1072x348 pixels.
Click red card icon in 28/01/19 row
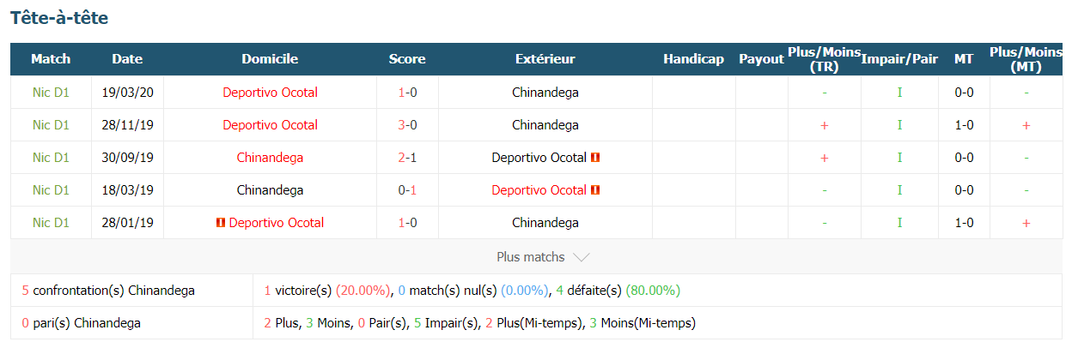[221, 223]
